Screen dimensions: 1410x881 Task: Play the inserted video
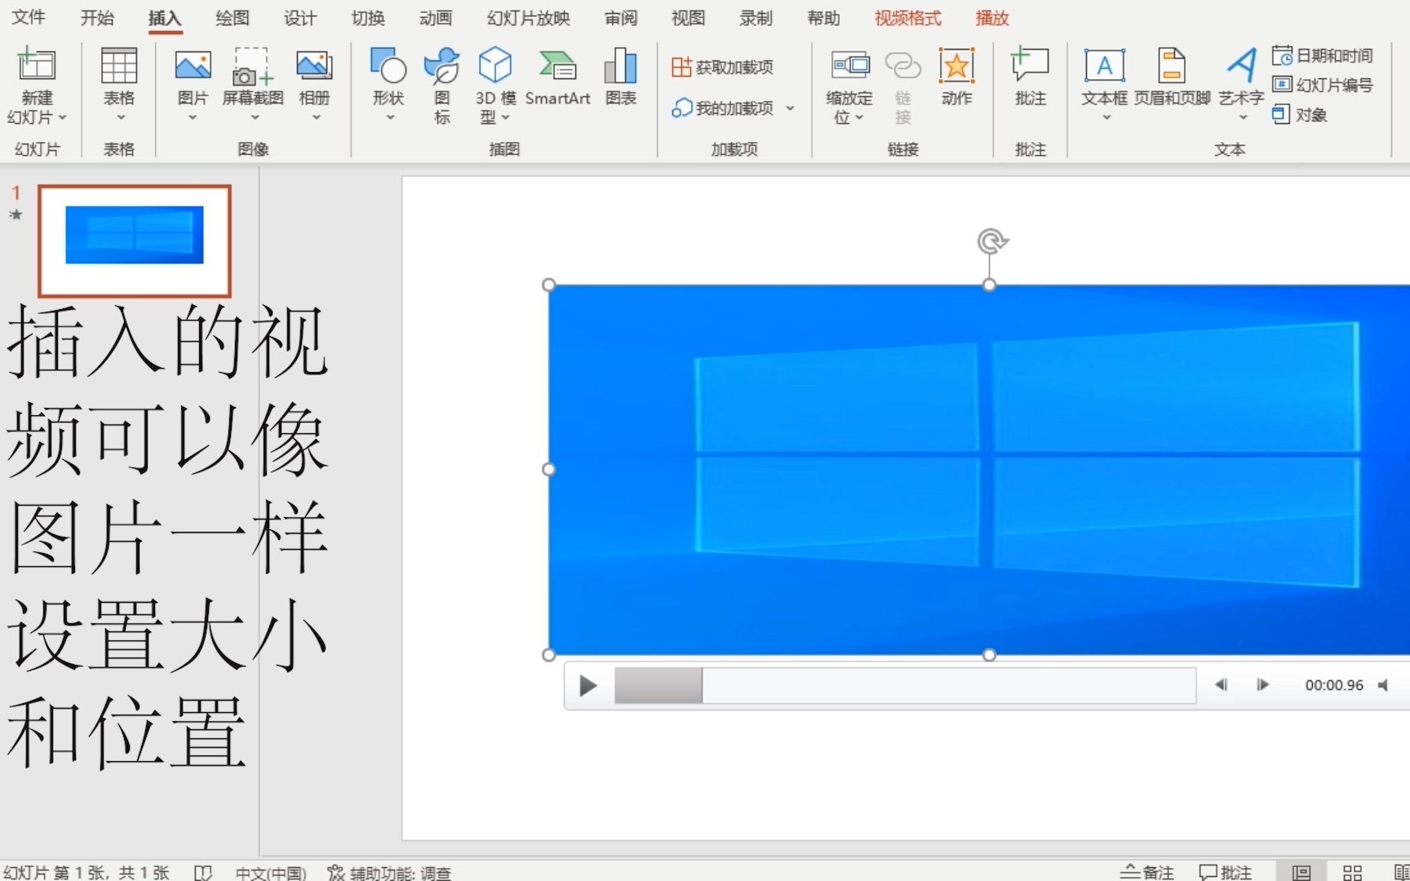pyautogui.click(x=587, y=685)
